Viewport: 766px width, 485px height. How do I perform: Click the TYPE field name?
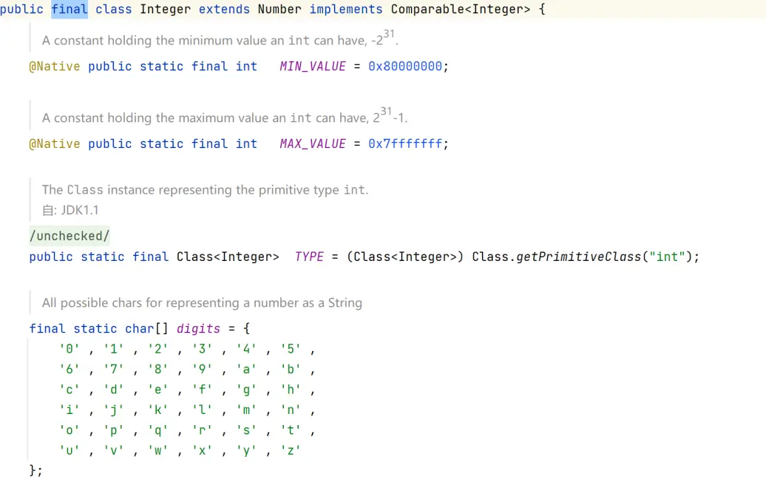309,257
